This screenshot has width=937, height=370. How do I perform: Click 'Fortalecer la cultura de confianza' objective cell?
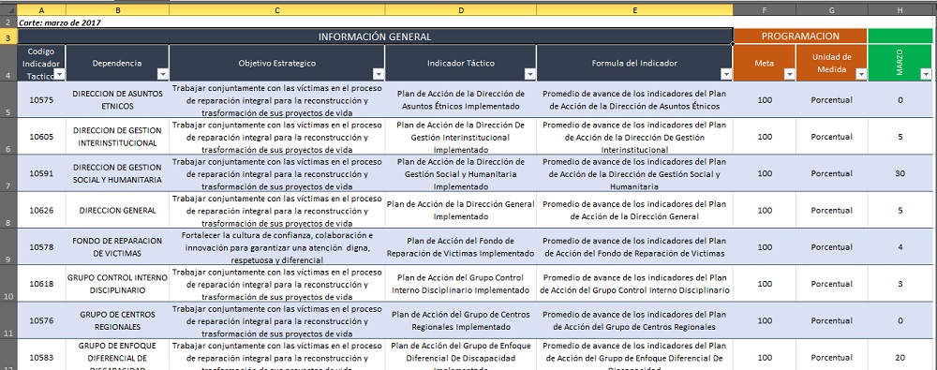(x=277, y=247)
